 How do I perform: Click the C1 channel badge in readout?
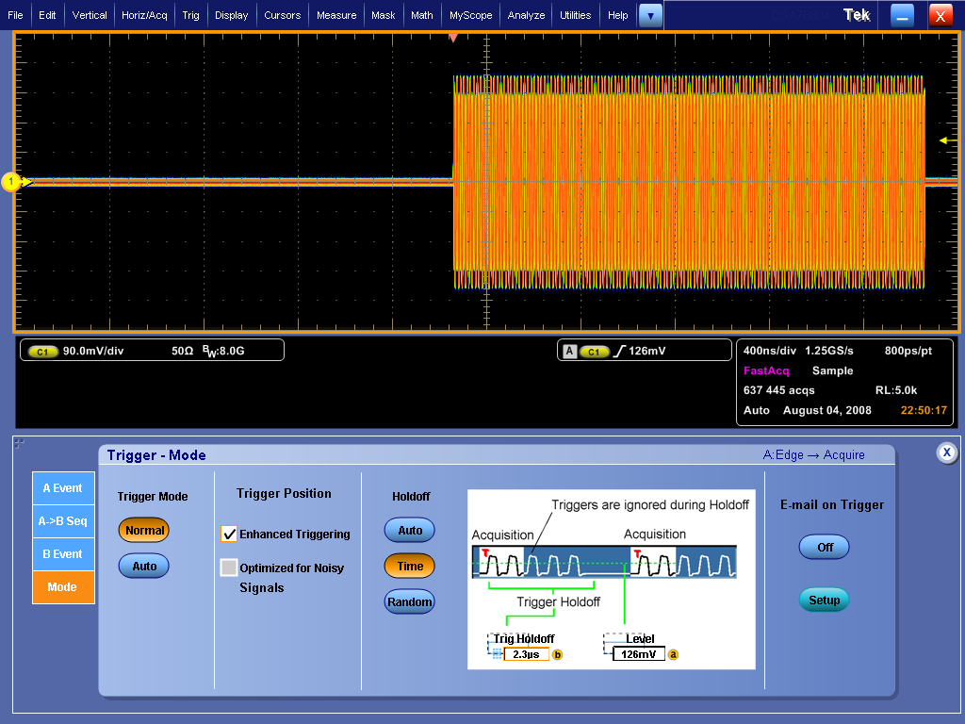pos(42,351)
